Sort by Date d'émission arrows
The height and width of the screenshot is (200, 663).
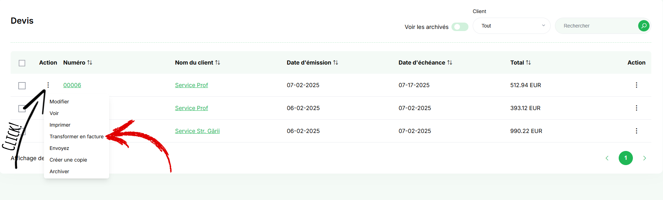[336, 62]
